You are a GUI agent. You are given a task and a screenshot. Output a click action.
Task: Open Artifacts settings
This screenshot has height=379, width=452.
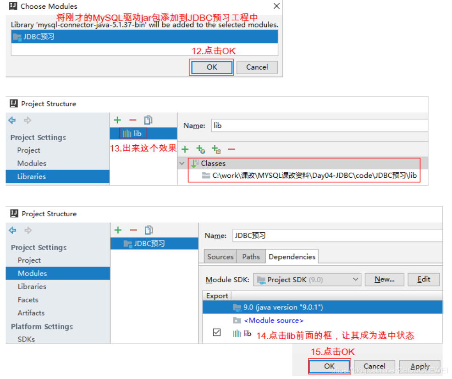(x=31, y=313)
